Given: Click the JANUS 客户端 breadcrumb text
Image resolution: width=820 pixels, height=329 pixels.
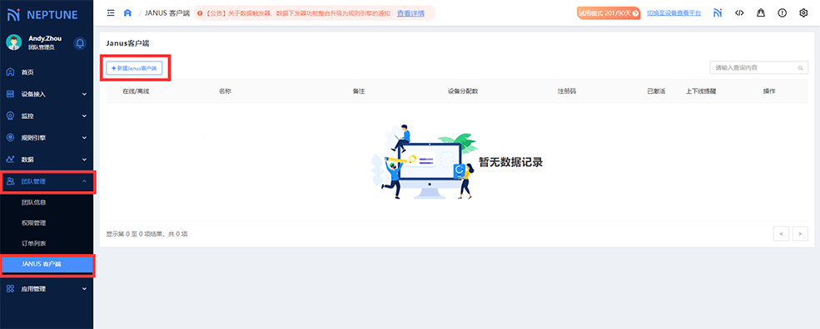Looking at the screenshot, I should click(x=167, y=13).
